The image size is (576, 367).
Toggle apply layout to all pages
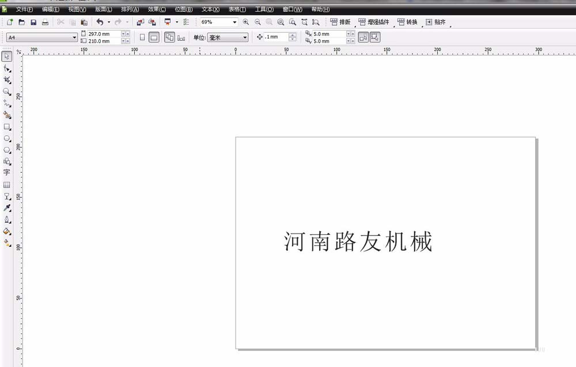pyautogui.click(x=169, y=37)
